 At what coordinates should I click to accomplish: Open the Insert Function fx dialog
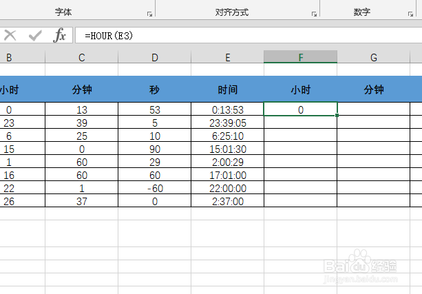coord(60,35)
